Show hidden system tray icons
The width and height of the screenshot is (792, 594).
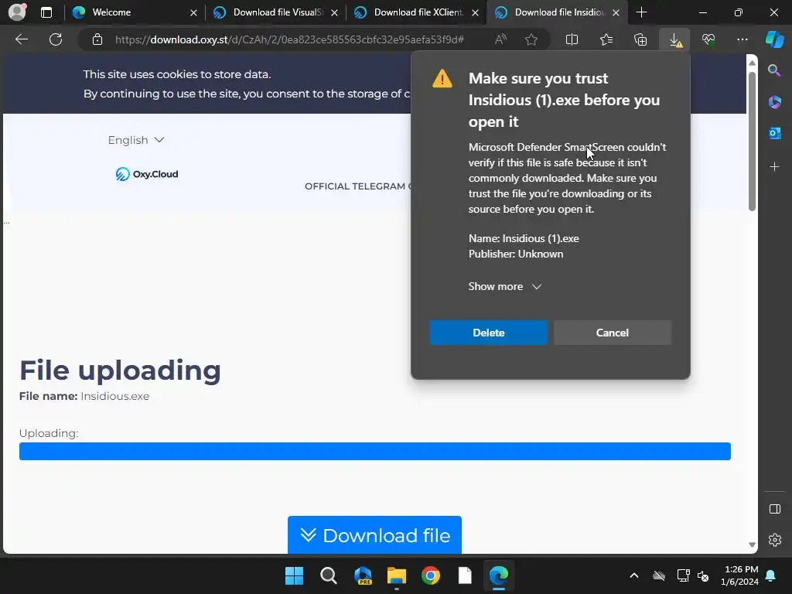tap(634, 575)
